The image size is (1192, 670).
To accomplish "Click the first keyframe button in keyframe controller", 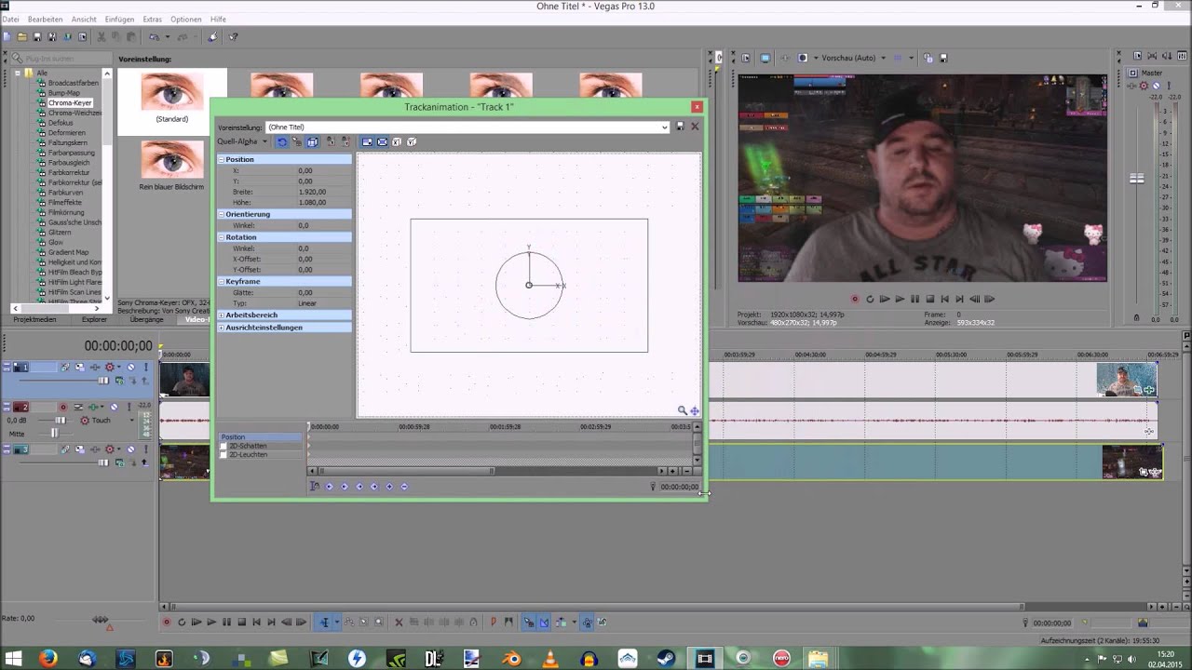I will (329, 486).
